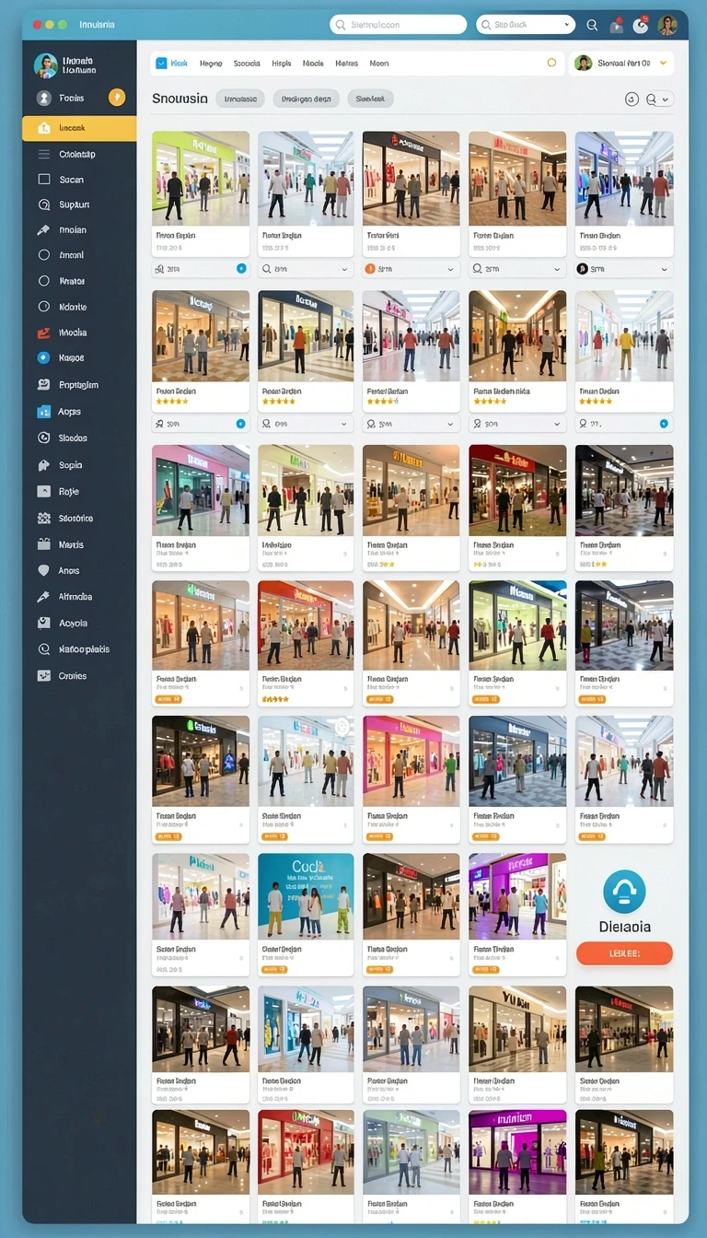Open dropdown under fourth card in second row
The image size is (707, 1238).
517,424
